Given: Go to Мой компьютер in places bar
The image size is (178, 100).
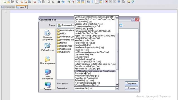Looking at the screenshot, I should click(48, 74).
